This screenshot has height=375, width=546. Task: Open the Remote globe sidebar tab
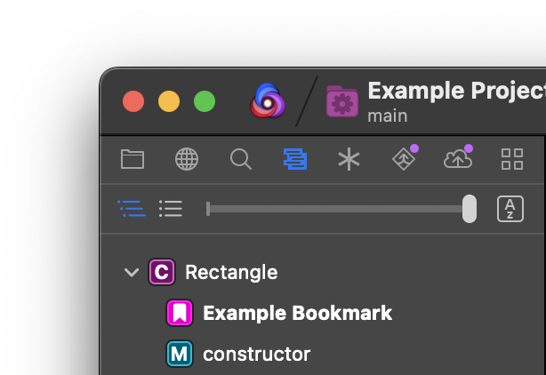point(187,159)
